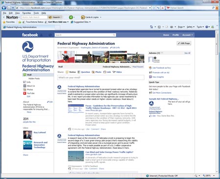Click in the Yahoo Search box
This screenshot has height=179, width=220.
[191, 8]
